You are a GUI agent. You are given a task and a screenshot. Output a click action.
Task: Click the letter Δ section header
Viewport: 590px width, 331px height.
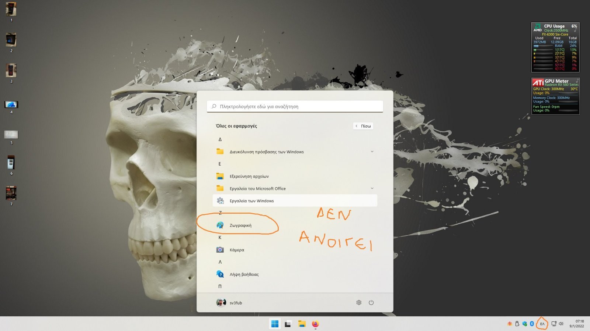(220, 139)
